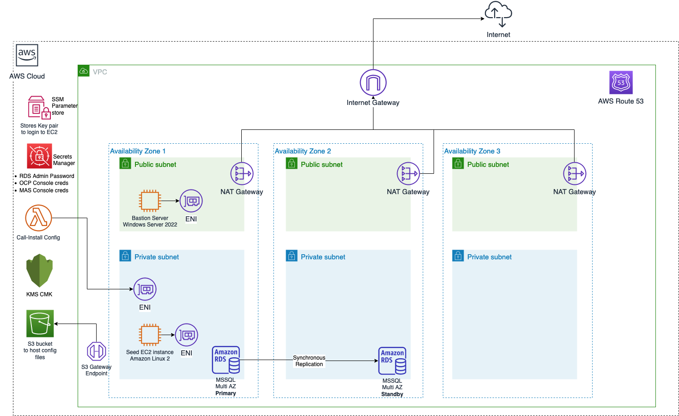The height and width of the screenshot is (416, 679).
Task: Select NAT Gateway icon in Availability Zone 1
Action: tap(242, 174)
